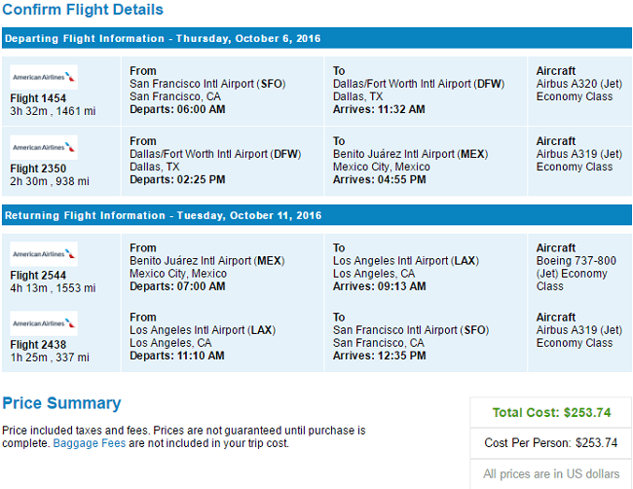
Task: Click American Airlines logo for Flight 1454
Action: tap(44, 77)
